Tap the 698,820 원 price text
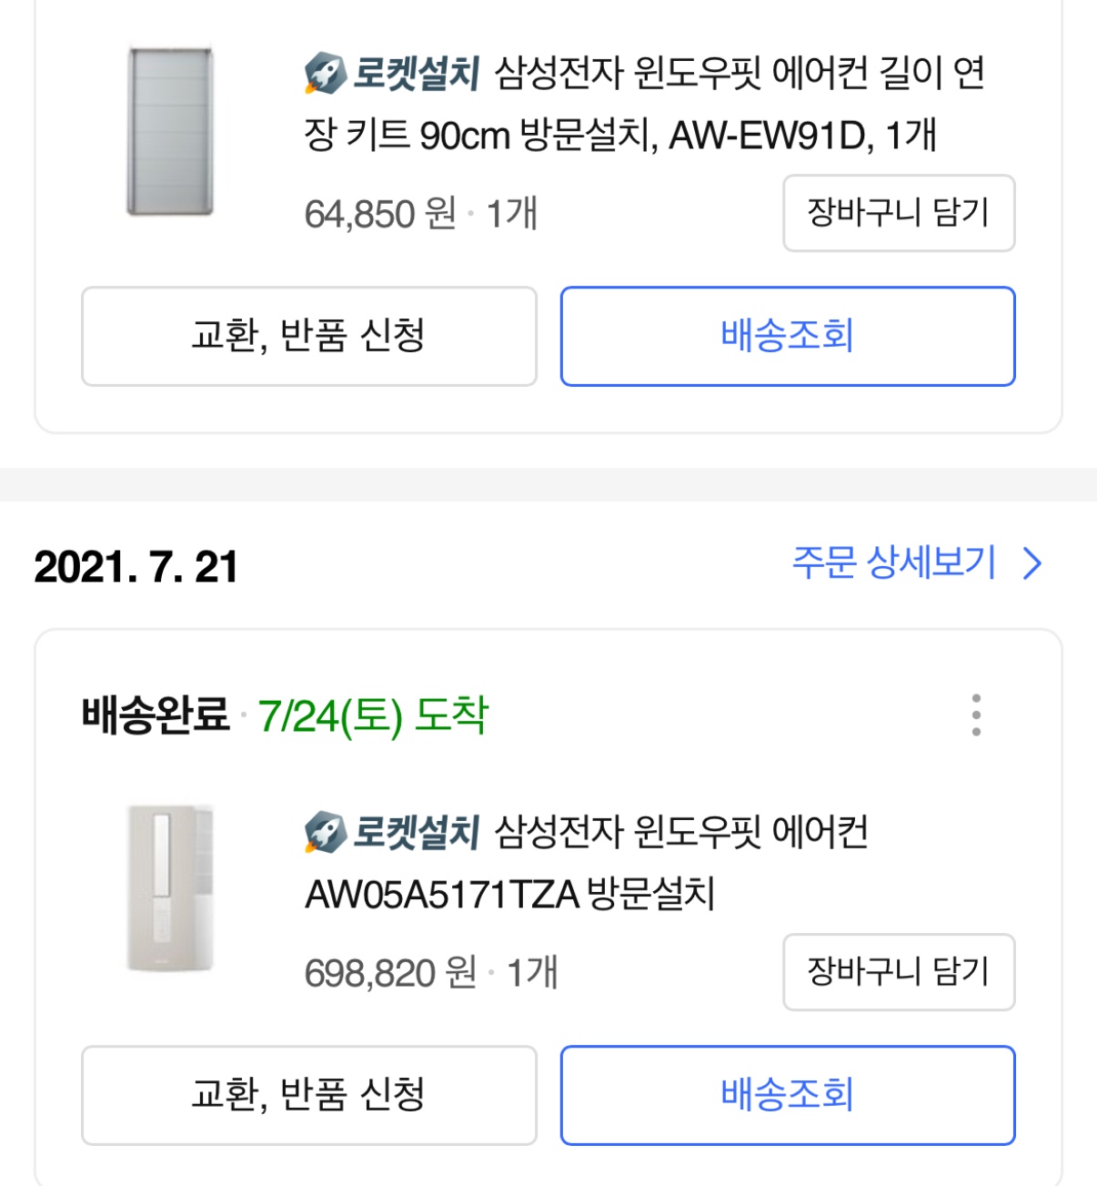Screen dimensions: 1097x1186 coord(390,973)
